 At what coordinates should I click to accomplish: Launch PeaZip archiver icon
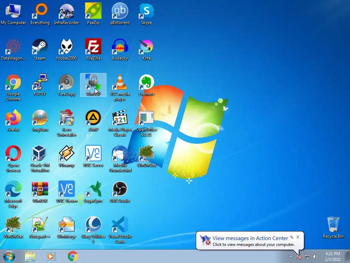tap(93, 14)
